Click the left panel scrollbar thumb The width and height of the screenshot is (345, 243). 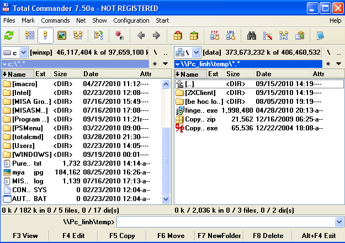166,161
